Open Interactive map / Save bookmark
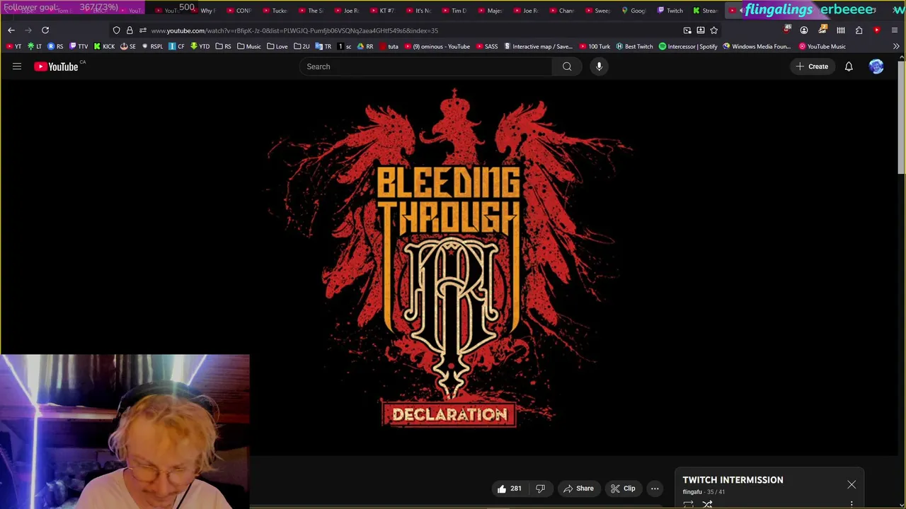 coord(537,47)
